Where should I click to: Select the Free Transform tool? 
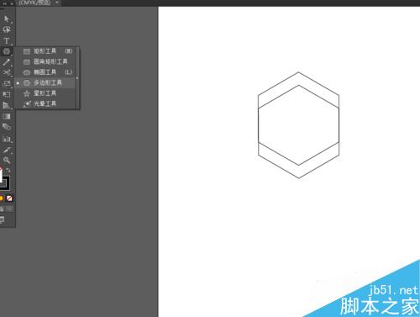(7, 94)
